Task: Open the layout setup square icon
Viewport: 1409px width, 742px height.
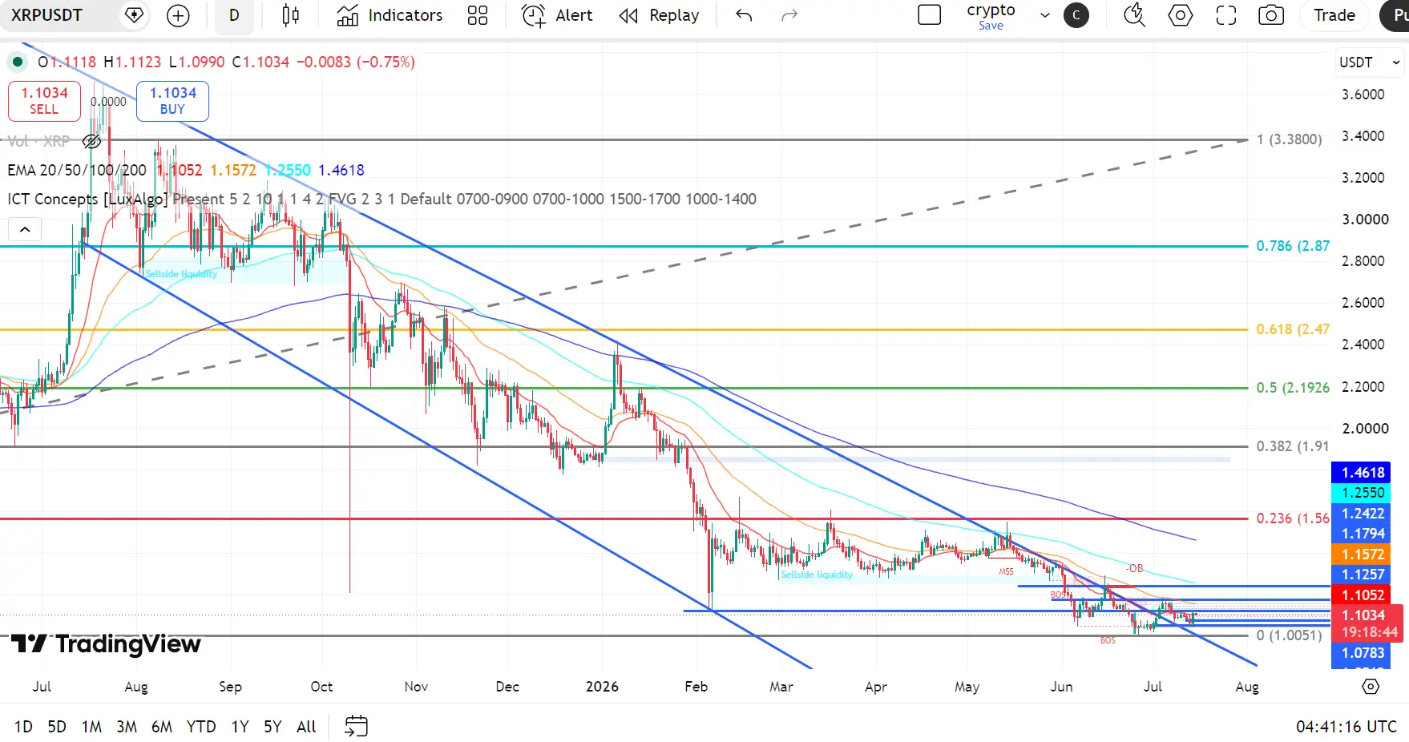Action: pyautogui.click(x=930, y=15)
